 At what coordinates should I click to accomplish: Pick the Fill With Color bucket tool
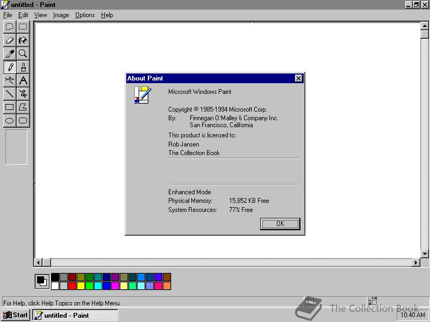click(x=23, y=40)
